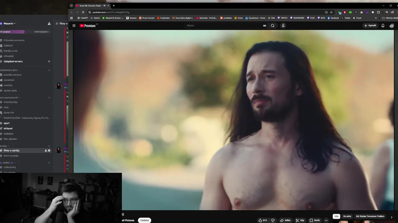
Task: Select the Vše filter chip
Action: point(336,216)
